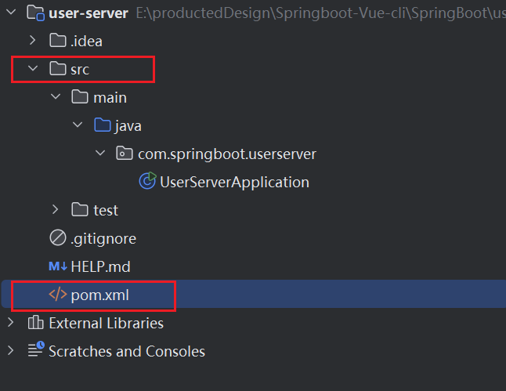The height and width of the screenshot is (391, 506).
Task: Expand the Scratches and Consoles node
Action: click(10, 351)
